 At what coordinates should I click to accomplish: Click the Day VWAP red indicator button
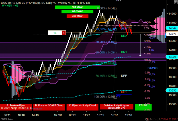(77, 16)
